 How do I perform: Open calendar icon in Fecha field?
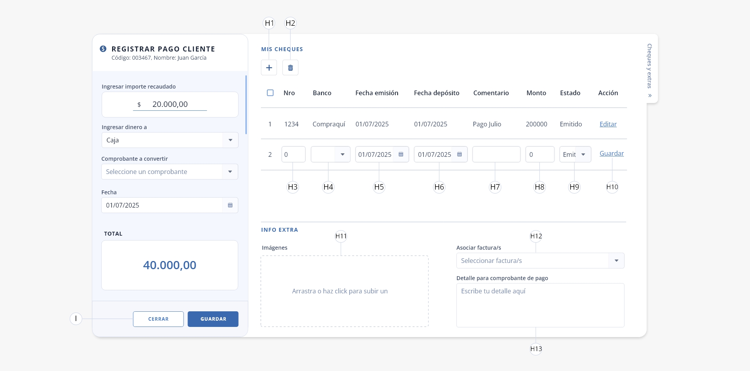230,205
